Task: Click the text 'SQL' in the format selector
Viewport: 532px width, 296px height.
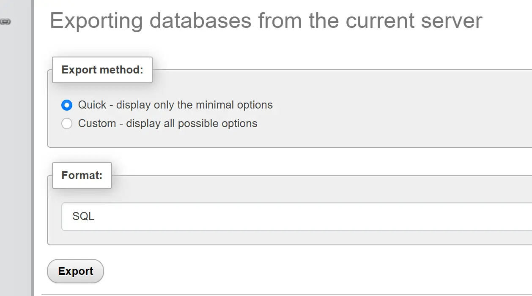Action: point(83,217)
